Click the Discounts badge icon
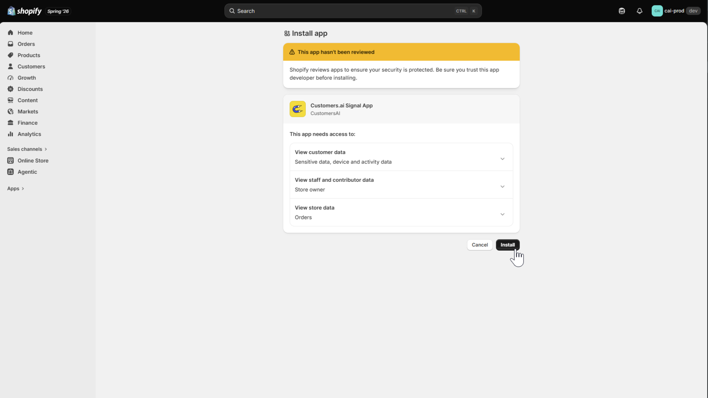The image size is (708, 398). coord(11,89)
